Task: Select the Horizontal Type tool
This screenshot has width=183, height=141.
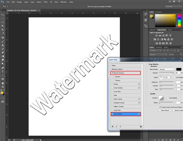Action: [3, 72]
